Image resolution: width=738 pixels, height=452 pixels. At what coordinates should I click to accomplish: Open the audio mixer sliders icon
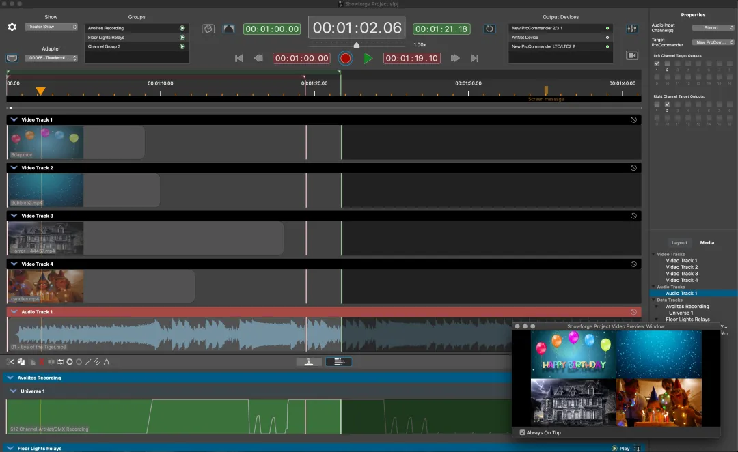[x=632, y=29]
